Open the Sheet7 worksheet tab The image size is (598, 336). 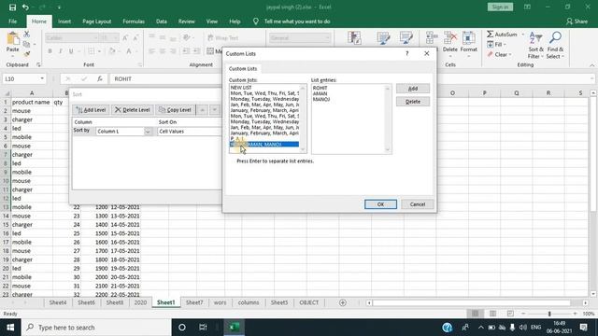tap(194, 302)
